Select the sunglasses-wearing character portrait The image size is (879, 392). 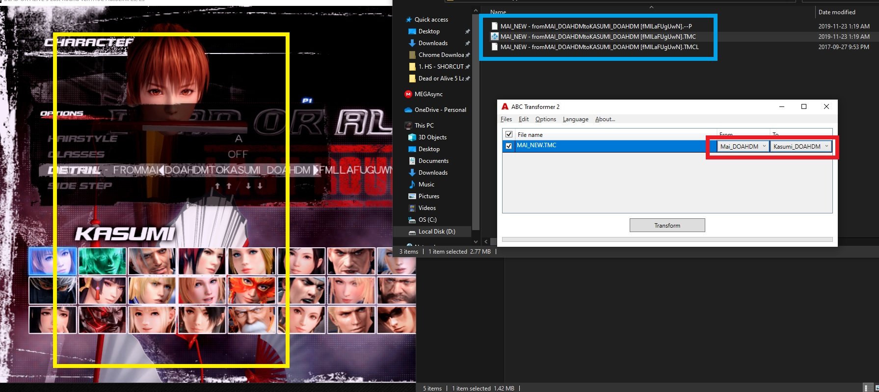tap(397, 320)
